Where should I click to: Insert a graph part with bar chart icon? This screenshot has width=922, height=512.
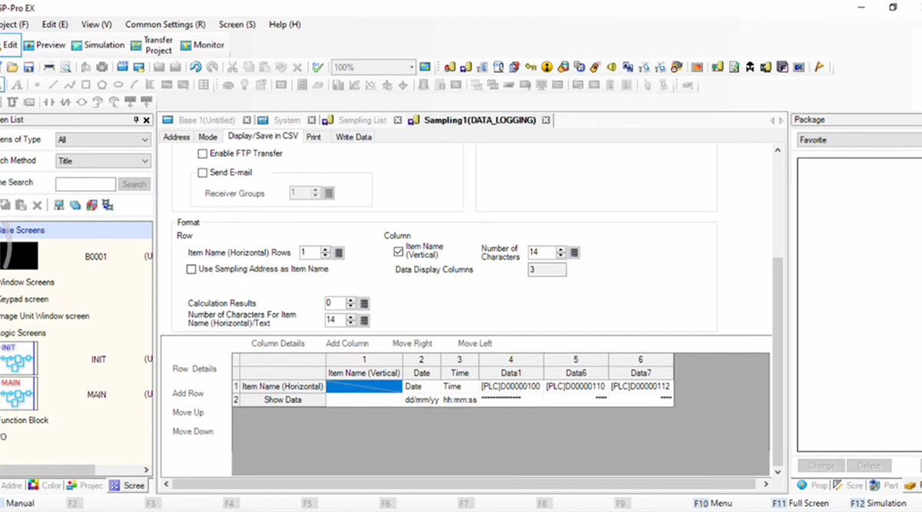click(338, 84)
